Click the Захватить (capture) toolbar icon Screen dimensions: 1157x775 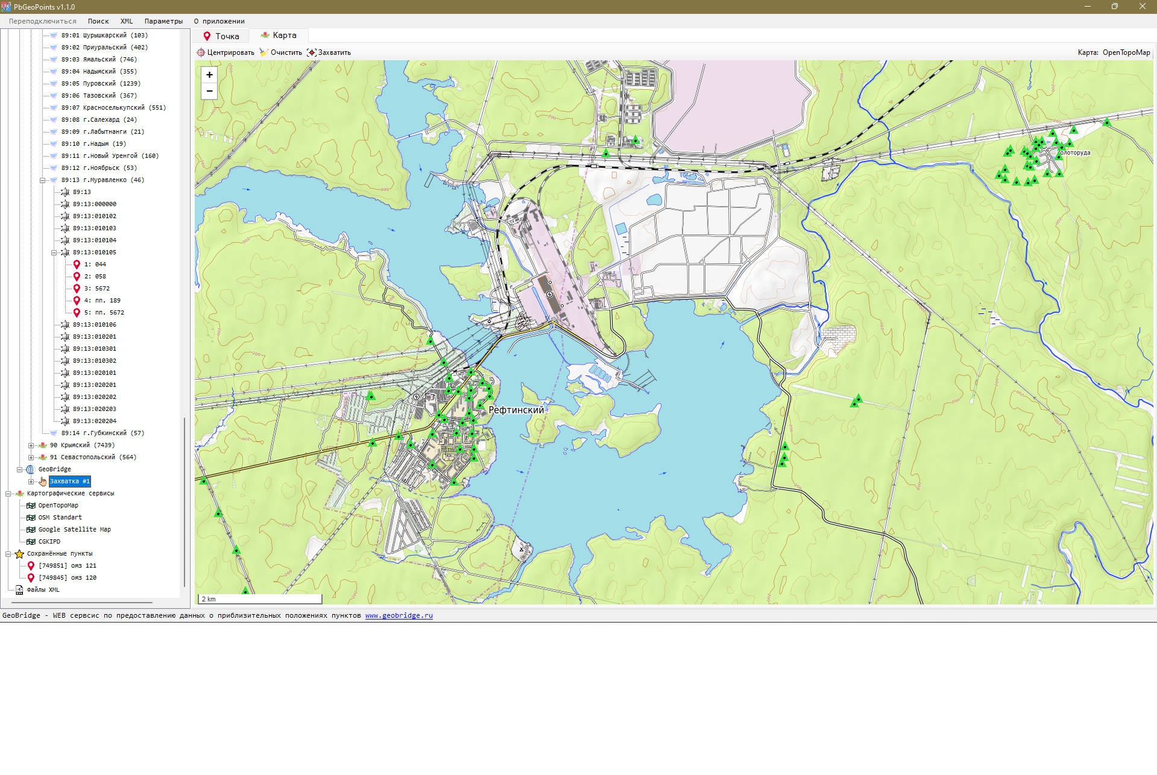click(311, 52)
